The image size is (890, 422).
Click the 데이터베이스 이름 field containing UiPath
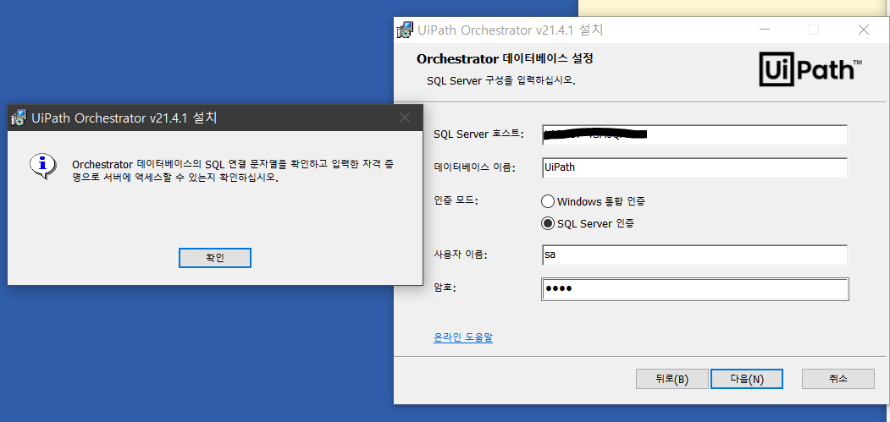click(694, 167)
